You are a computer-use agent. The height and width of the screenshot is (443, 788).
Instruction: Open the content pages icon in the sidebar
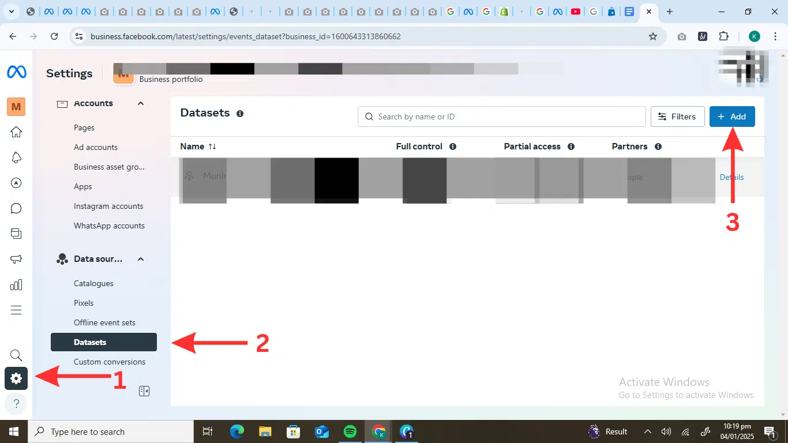16,234
